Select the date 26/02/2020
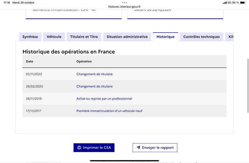The width and height of the screenshot is (249, 163). (34, 86)
